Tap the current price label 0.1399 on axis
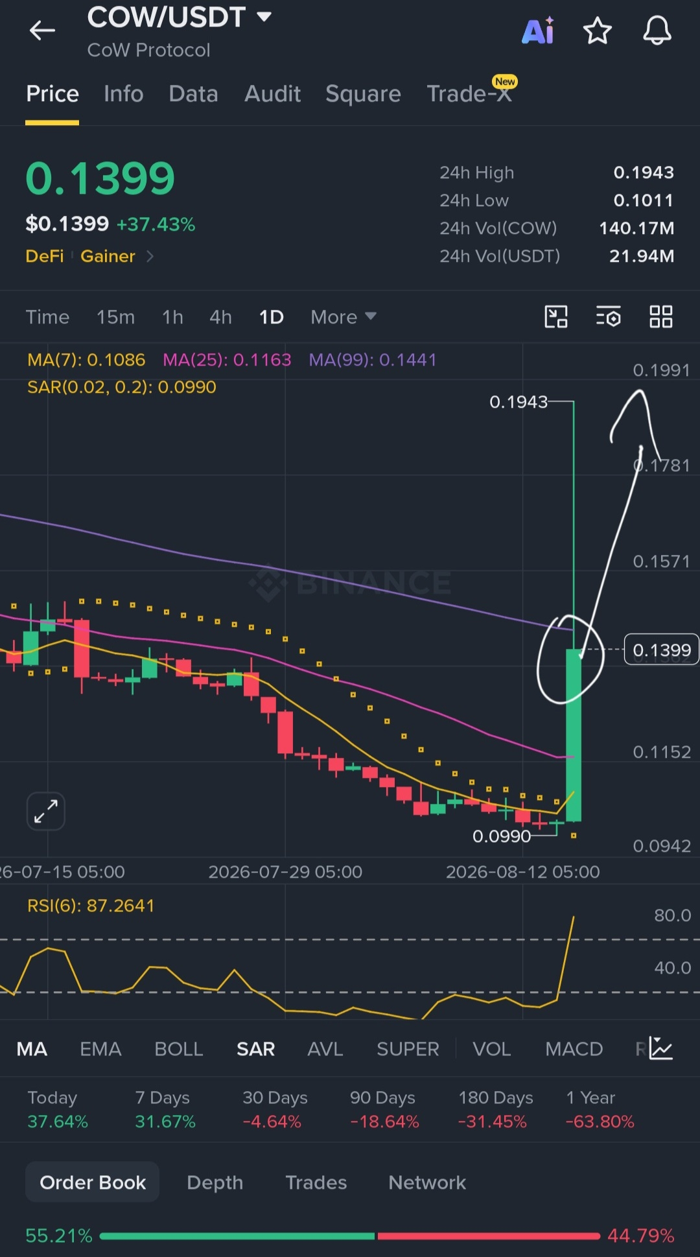 (x=662, y=650)
